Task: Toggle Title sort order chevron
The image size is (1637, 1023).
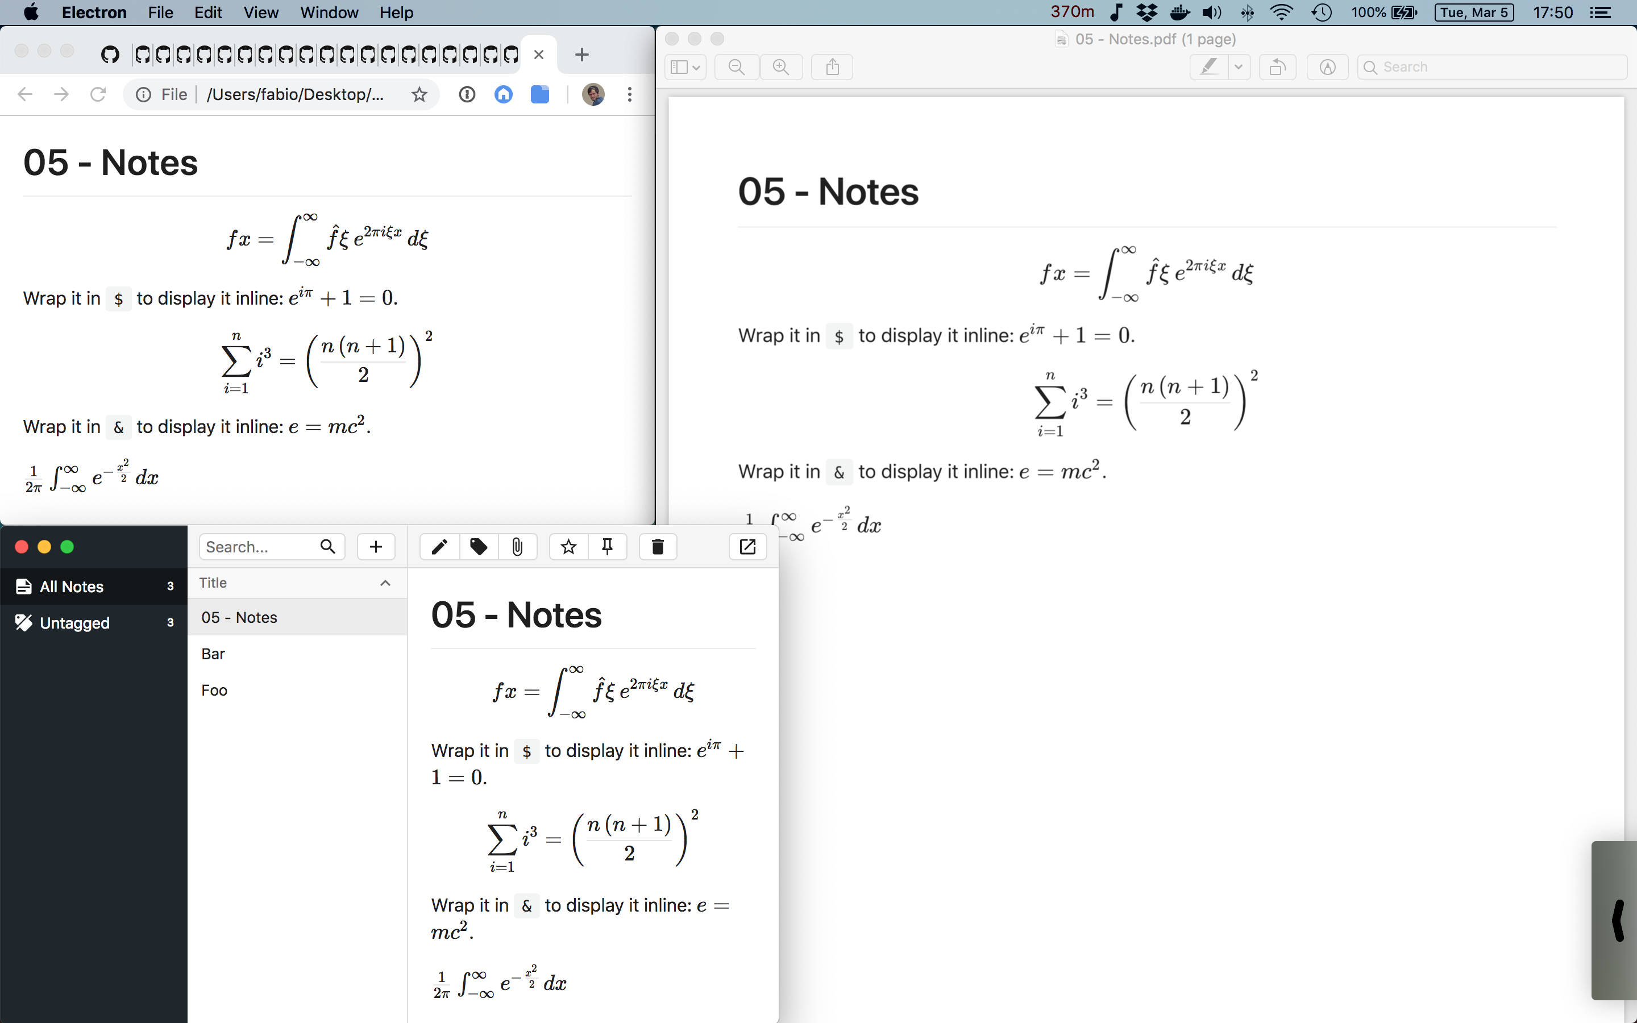Action: tap(385, 583)
